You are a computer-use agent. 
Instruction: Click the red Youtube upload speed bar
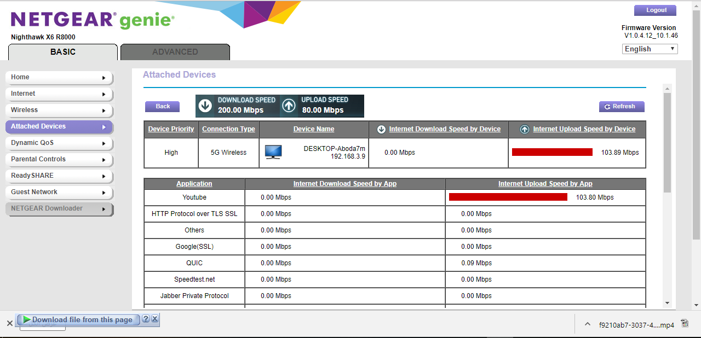508,197
